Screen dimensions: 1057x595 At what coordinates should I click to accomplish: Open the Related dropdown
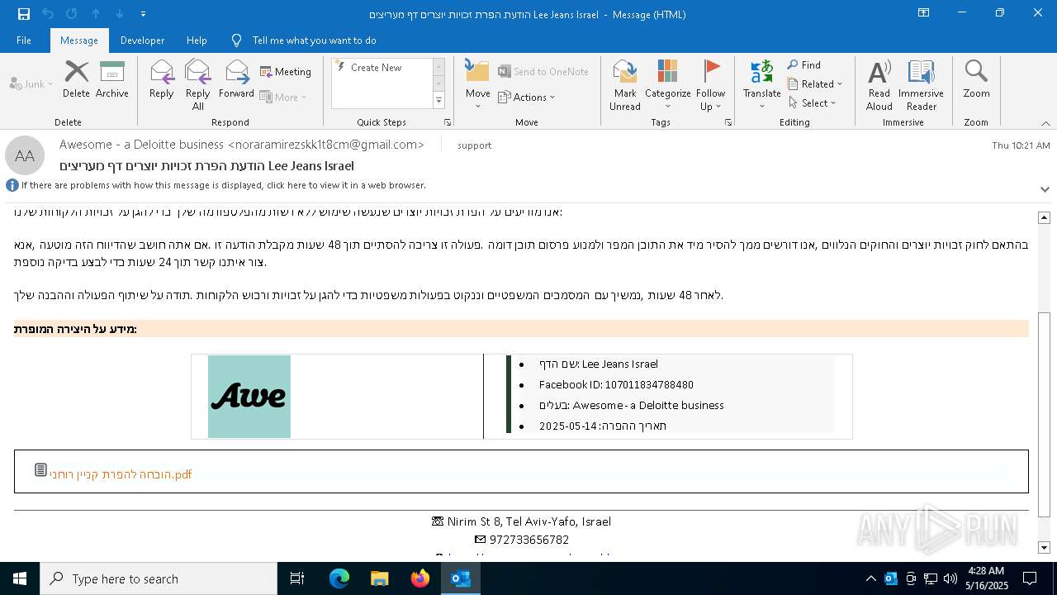(815, 83)
